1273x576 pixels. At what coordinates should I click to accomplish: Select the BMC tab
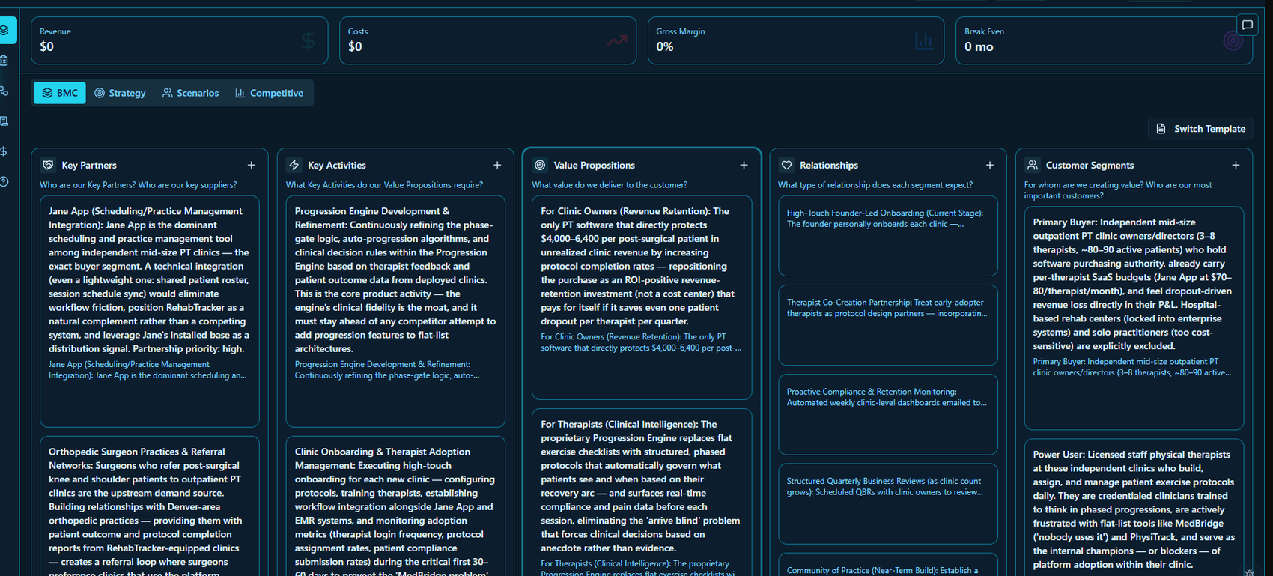coord(60,93)
